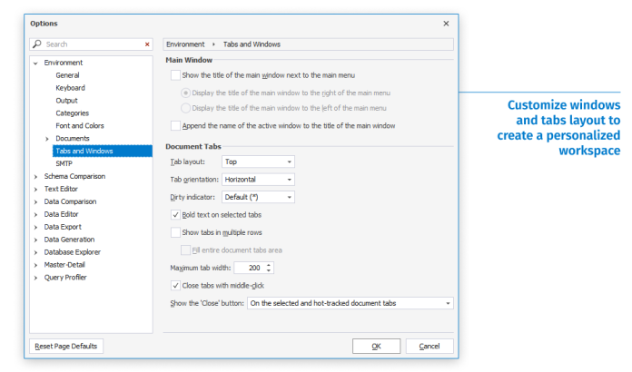The width and height of the screenshot is (632, 372).
Task: Select Text Editor tree label
Action: (61, 189)
